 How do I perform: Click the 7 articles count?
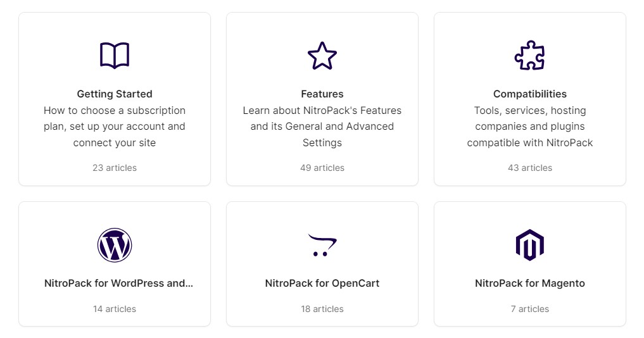530,309
